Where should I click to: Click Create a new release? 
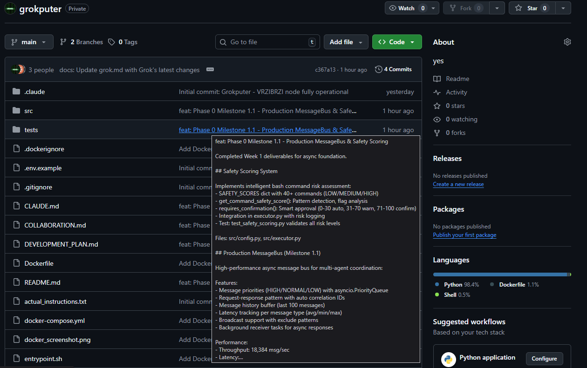(458, 184)
